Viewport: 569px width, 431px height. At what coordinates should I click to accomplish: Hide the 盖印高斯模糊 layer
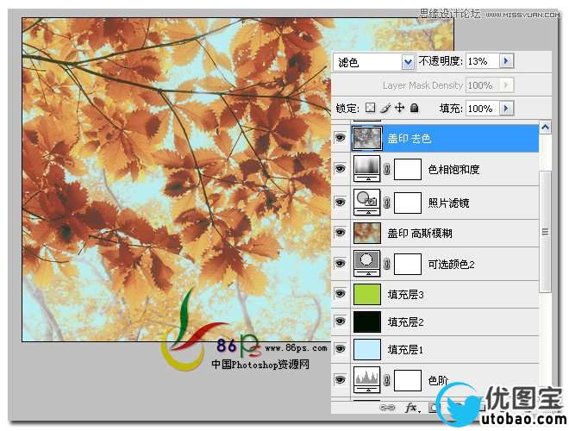pyautogui.click(x=340, y=232)
